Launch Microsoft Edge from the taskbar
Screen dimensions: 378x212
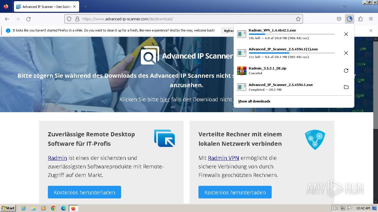pos(63,208)
